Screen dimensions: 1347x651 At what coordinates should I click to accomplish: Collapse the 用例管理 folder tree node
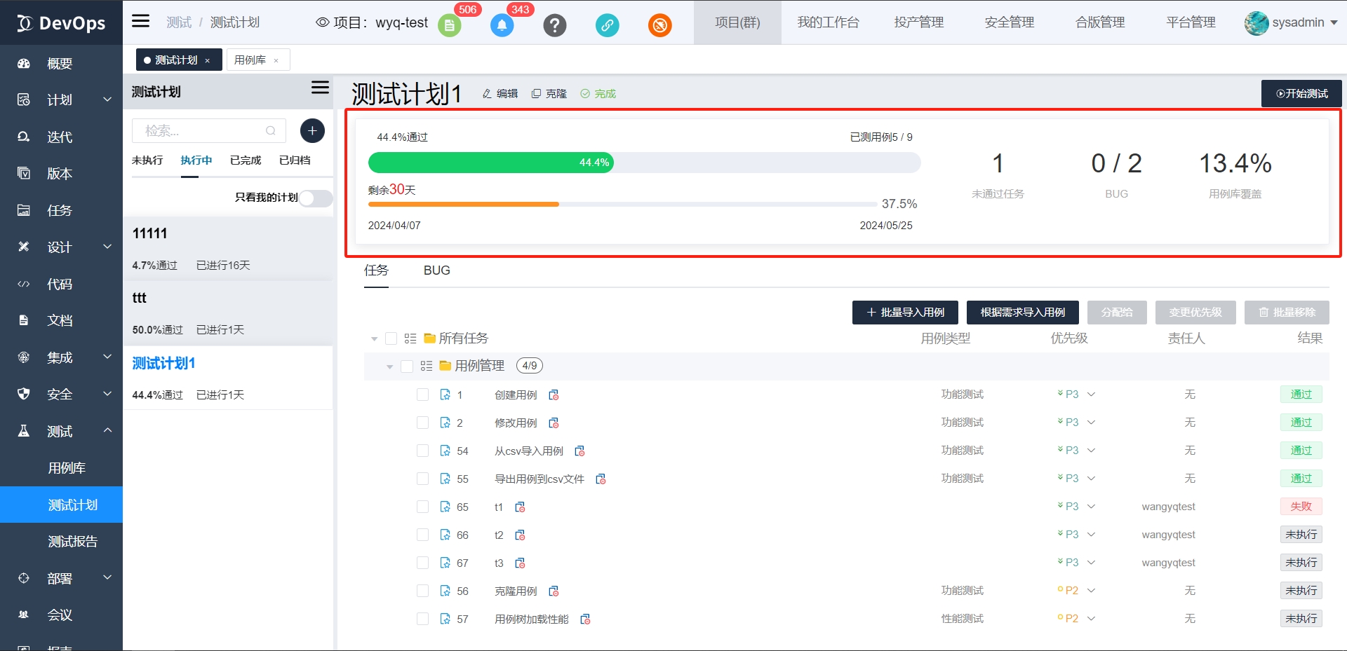[389, 366]
